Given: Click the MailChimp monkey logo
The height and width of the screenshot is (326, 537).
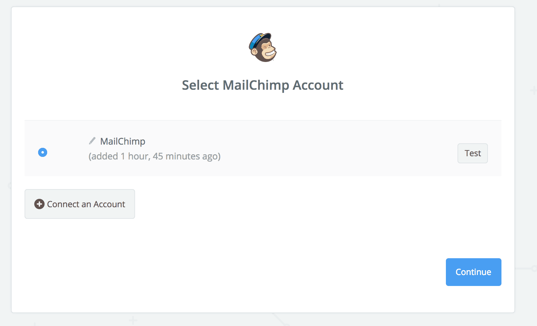Looking at the screenshot, I should tap(263, 47).
